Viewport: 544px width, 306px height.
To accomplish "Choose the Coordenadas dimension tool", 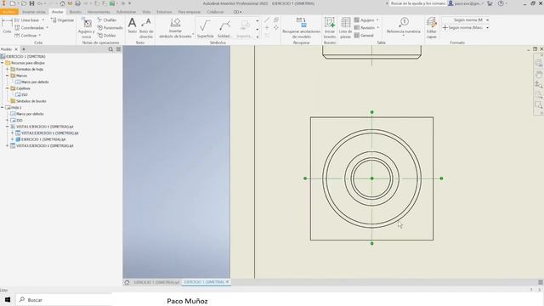I will (x=29, y=28).
